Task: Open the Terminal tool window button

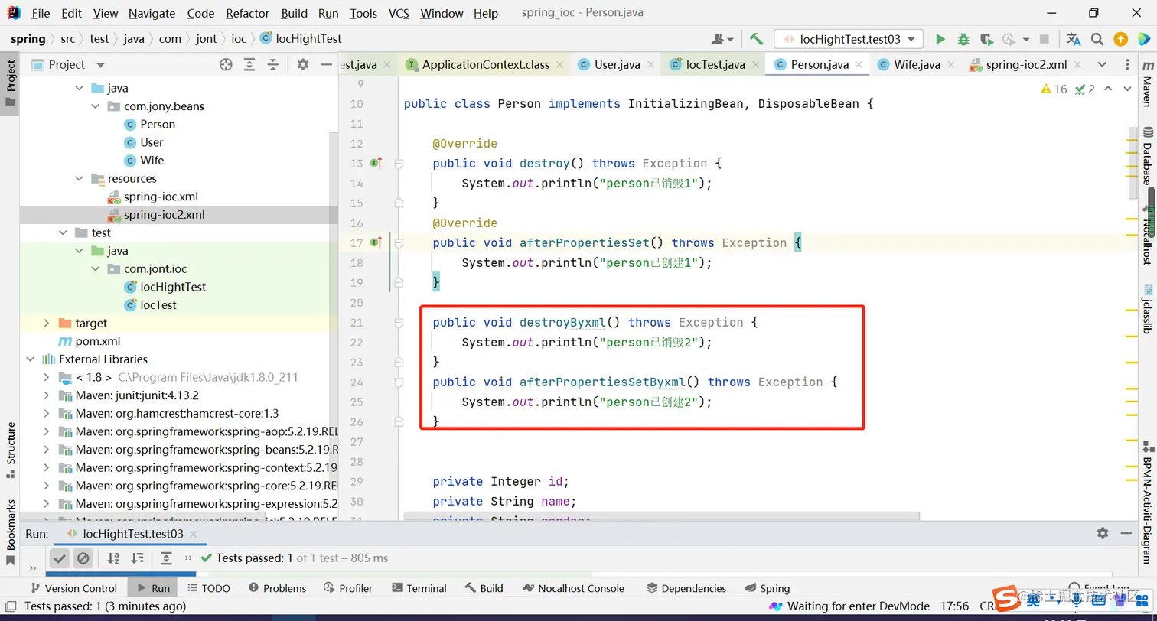Action: 419,588
